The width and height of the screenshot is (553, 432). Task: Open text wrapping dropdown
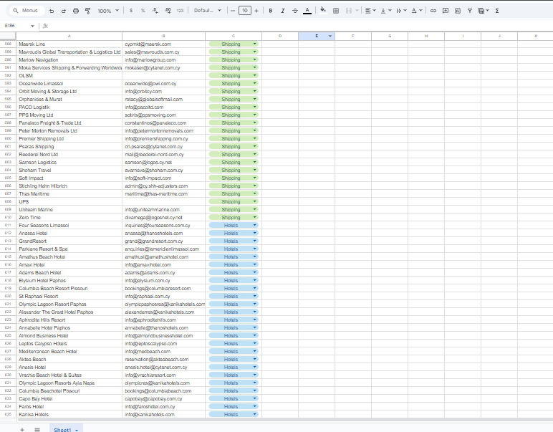coord(401,11)
